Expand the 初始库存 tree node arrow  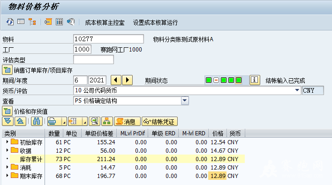coord(7,142)
